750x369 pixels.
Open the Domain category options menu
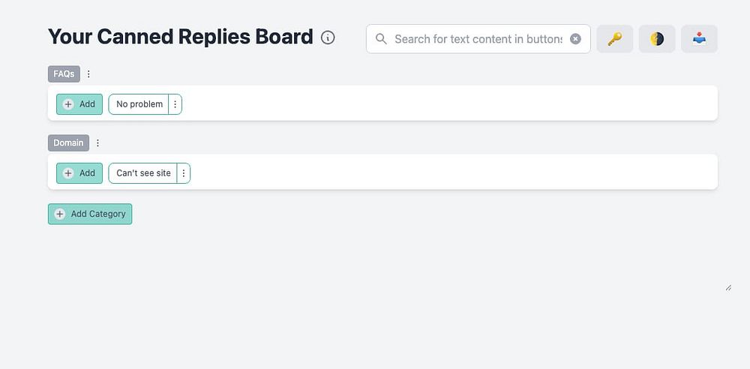pos(97,142)
